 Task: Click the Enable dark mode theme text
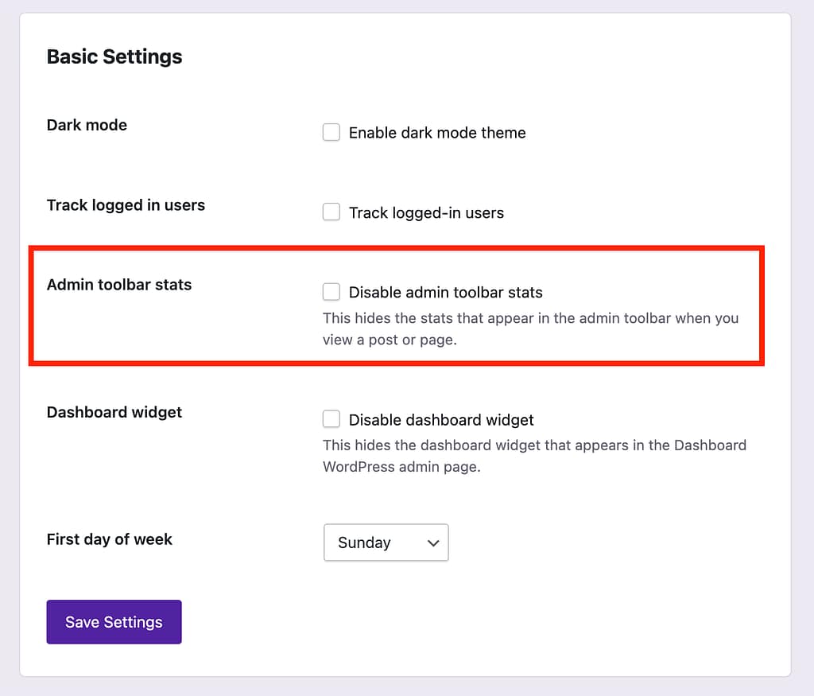[436, 133]
